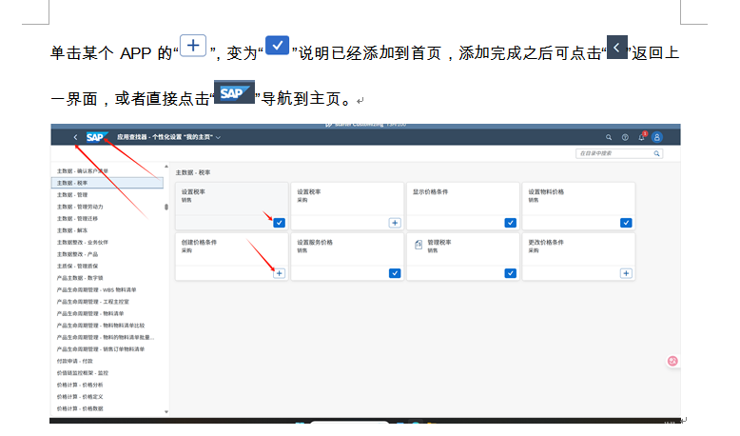Click the back arrow in SAP header
Screen dimensions: 740x436
[x=75, y=137]
